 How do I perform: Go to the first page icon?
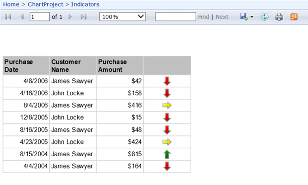coord(8,17)
